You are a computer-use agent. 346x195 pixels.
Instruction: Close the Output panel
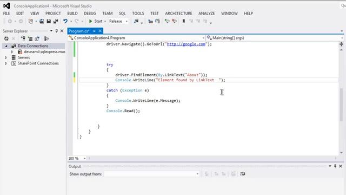[341, 166]
